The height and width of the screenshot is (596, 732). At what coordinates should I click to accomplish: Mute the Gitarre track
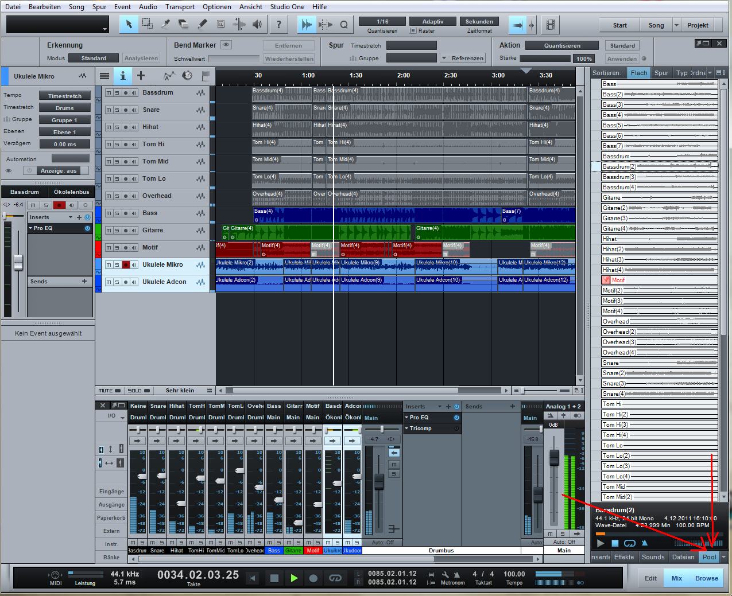tap(109, 231)
